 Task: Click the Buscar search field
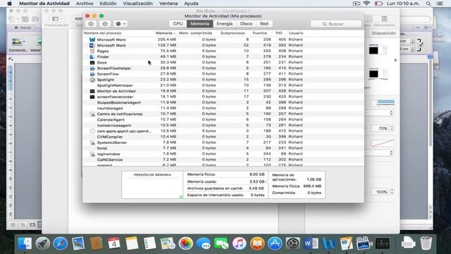pyautogui.click(x=336, y=24)
